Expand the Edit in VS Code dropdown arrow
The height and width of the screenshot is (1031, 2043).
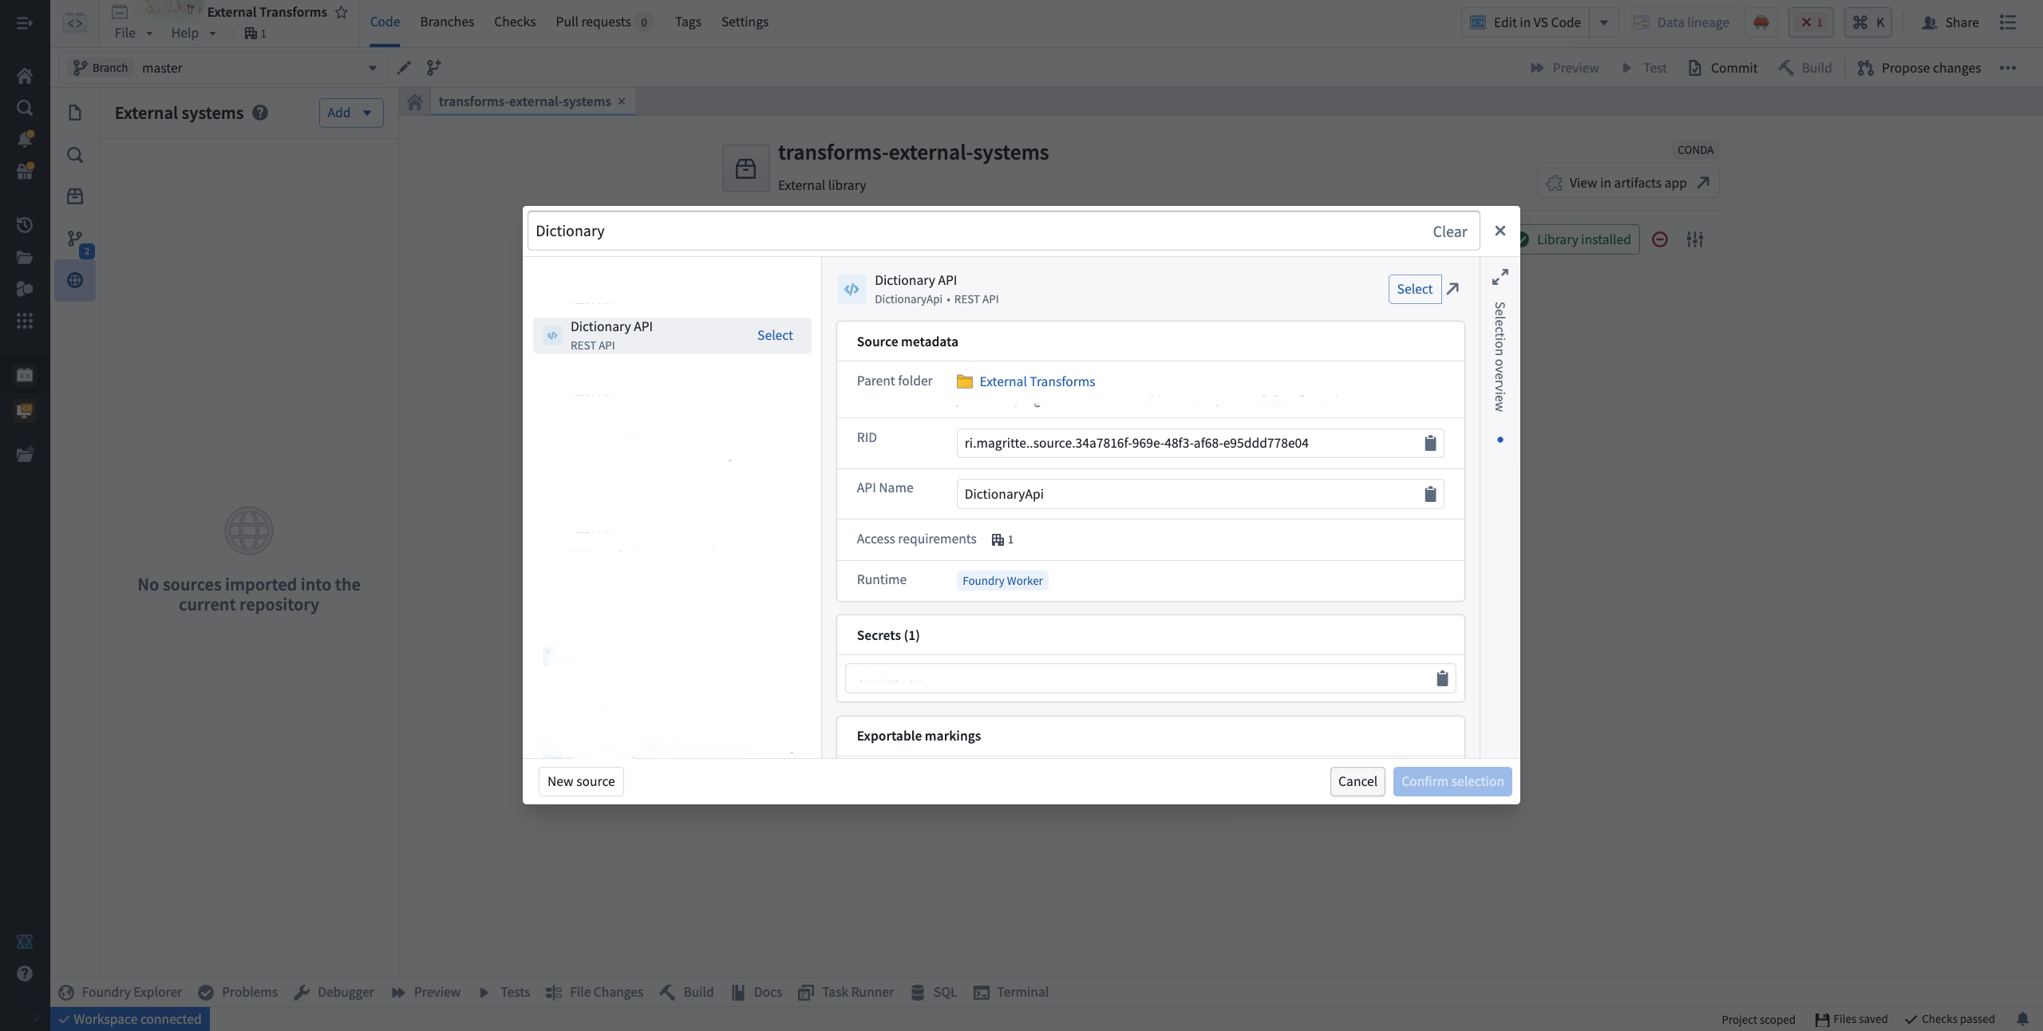click(x=1604, y=22)
